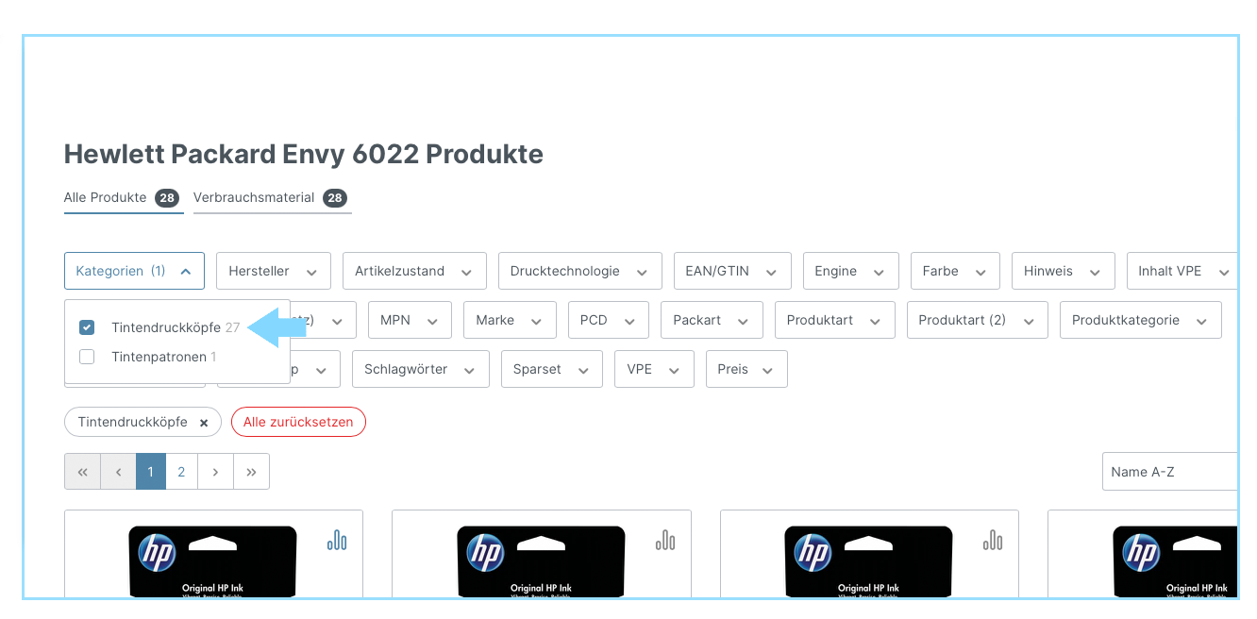Switch to the Verbrauchsmaterial tab
Viewport: 1257px width, 619px height.
(x=271, y=198)
